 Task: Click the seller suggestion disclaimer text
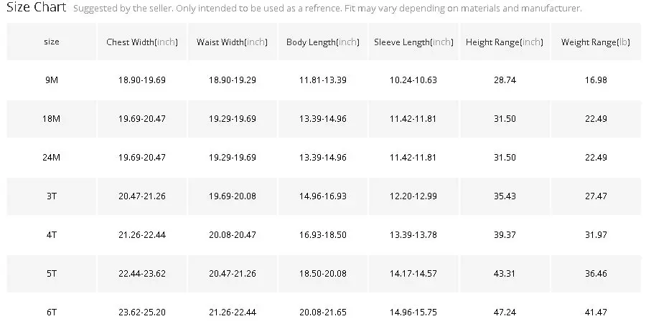coord(327,9)
